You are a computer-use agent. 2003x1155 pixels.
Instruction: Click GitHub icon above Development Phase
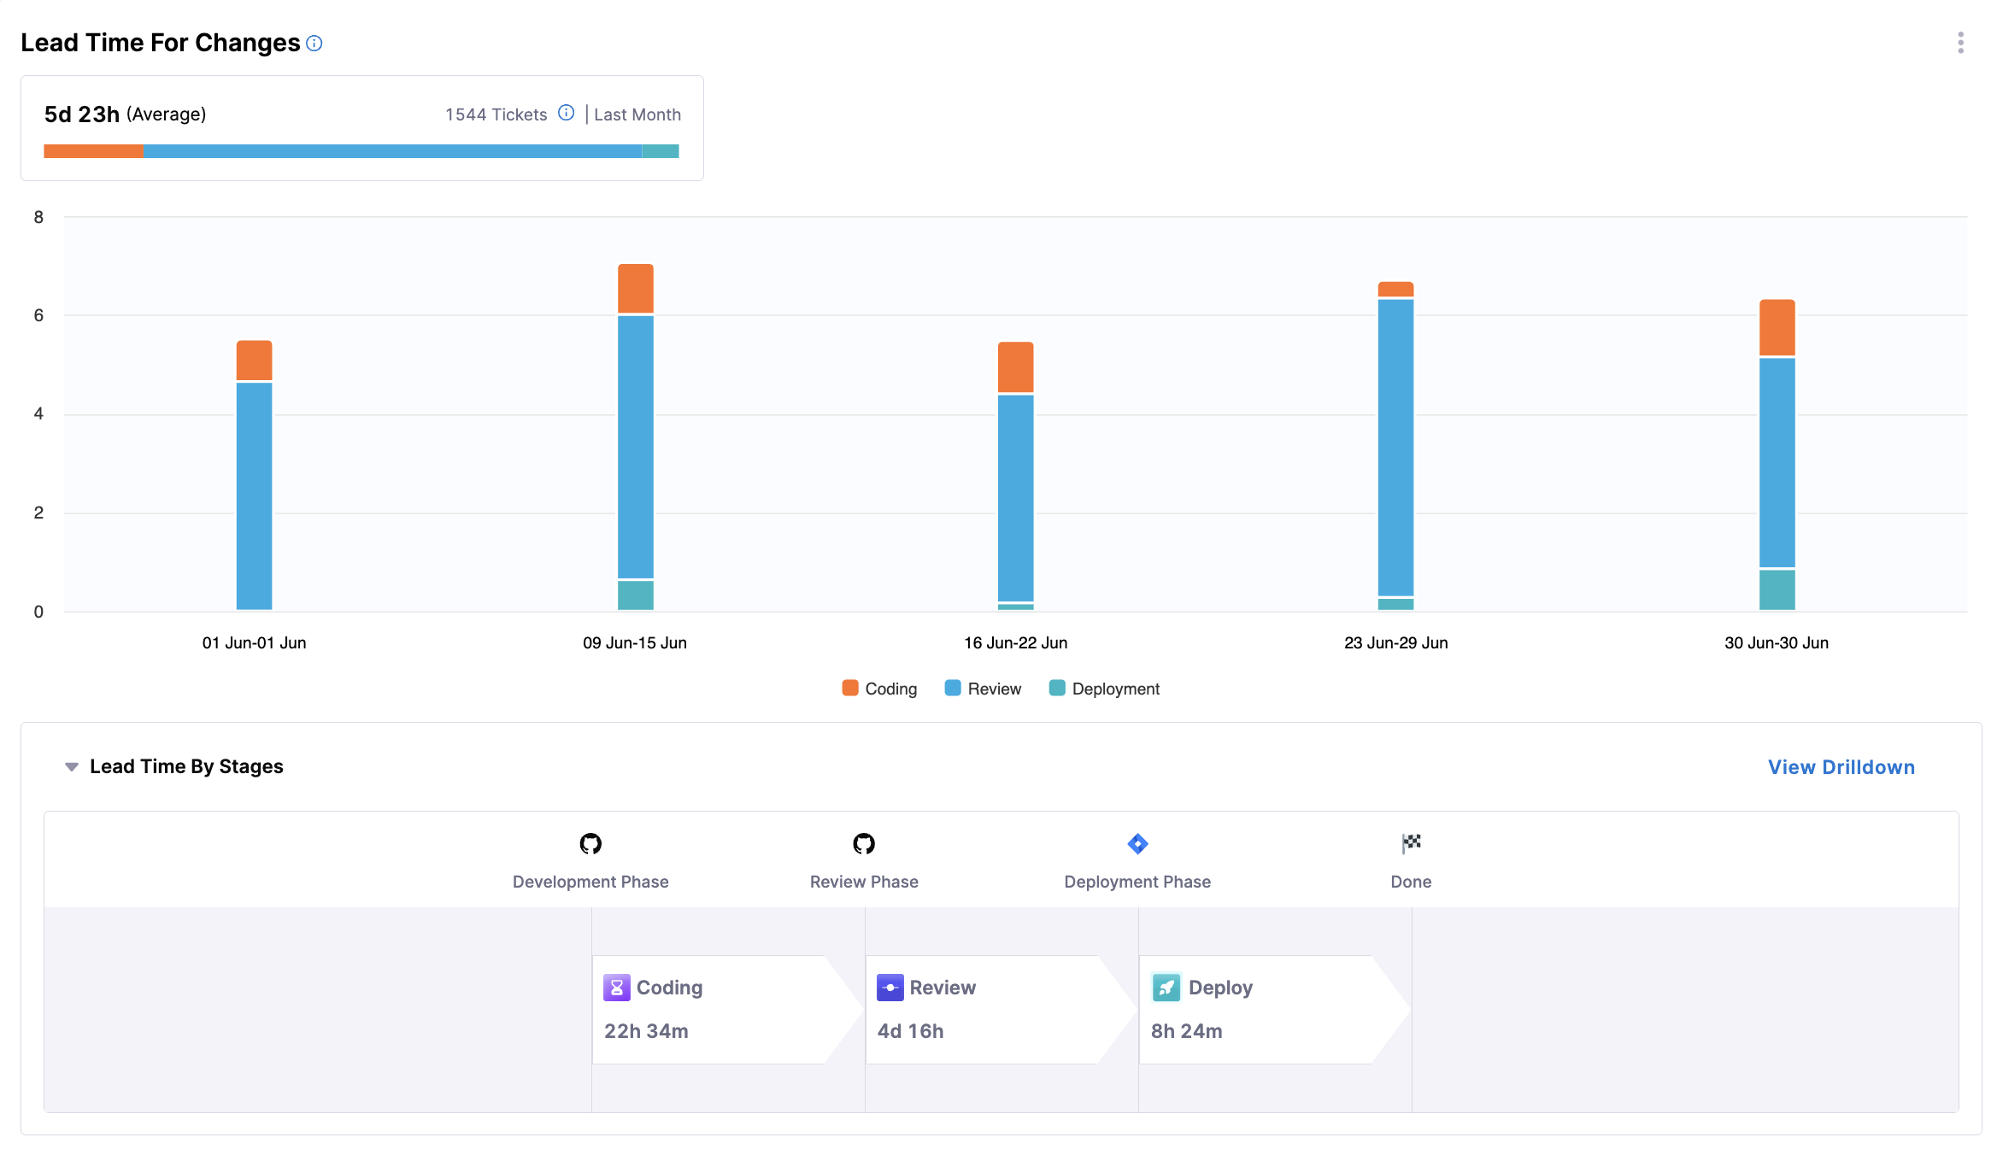(590, 844)
